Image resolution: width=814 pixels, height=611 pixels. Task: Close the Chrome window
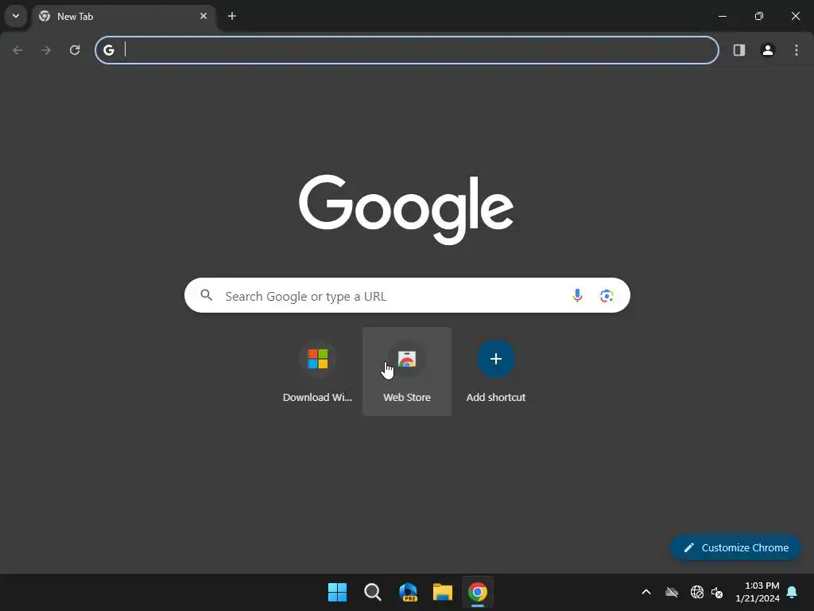tap(795, 16)
